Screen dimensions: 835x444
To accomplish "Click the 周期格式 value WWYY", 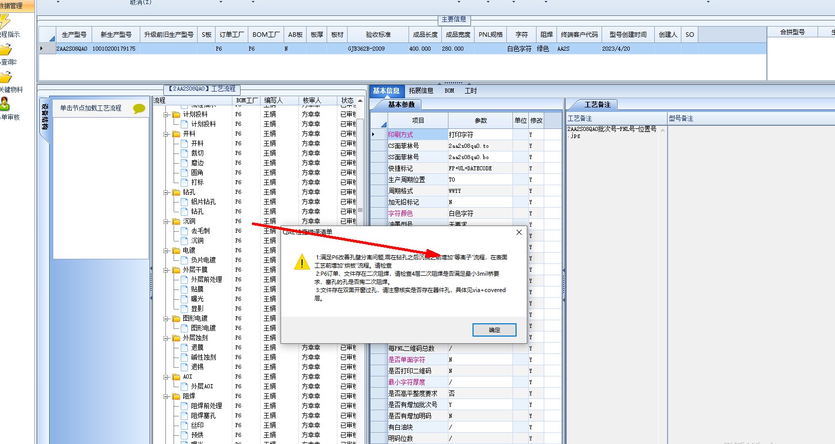I will click(480, 191).
